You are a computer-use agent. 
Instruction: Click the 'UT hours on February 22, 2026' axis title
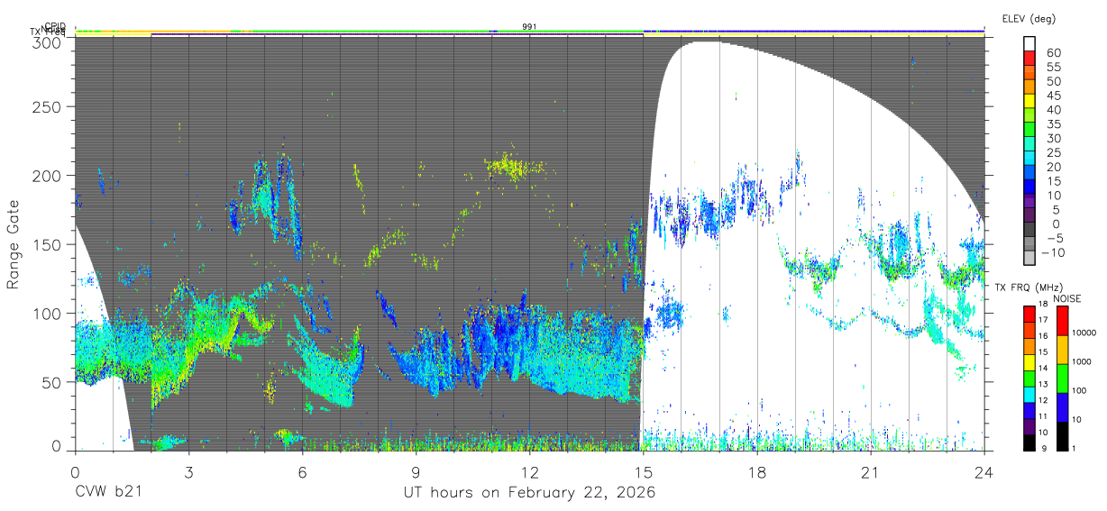529,493
